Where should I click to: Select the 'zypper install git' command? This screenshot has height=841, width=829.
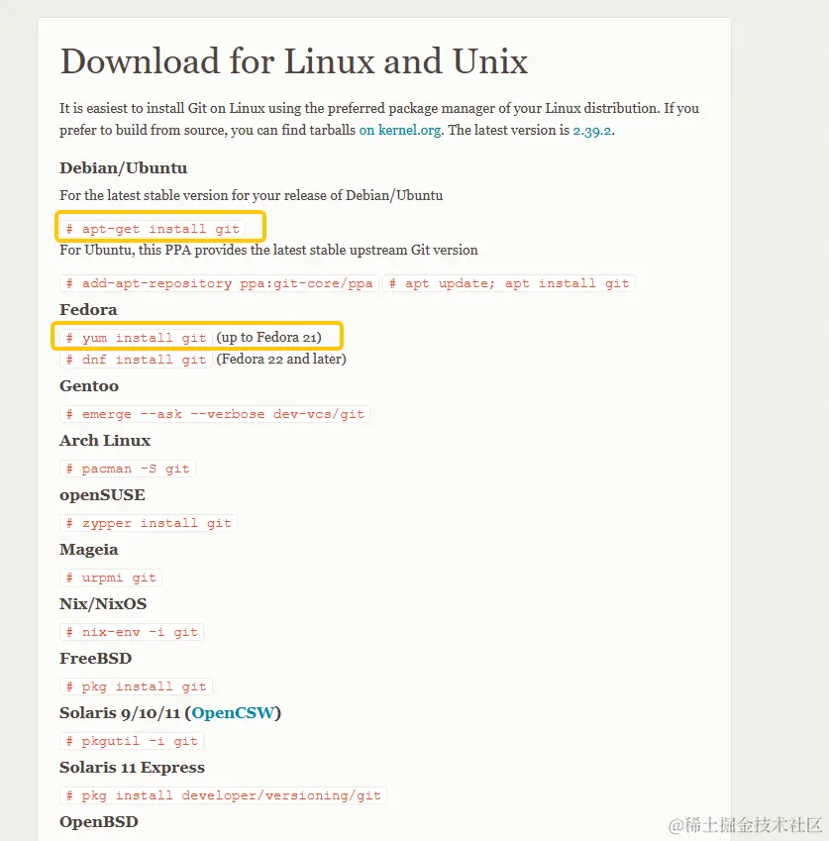tap(149, 523)
